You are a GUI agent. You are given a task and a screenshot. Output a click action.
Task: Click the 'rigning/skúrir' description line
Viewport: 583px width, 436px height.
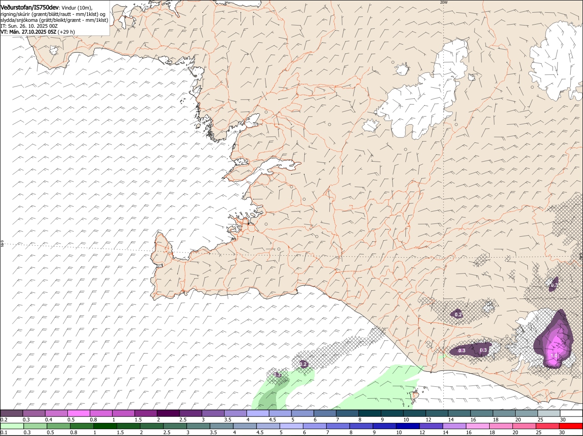pyautogui.click(x=53, y=14)
